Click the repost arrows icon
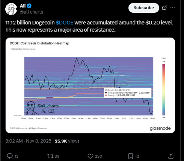Viewport: 184px width, 161px height. tap(50, 156)
